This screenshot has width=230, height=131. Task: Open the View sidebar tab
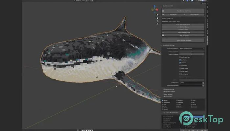pos(207,16)
